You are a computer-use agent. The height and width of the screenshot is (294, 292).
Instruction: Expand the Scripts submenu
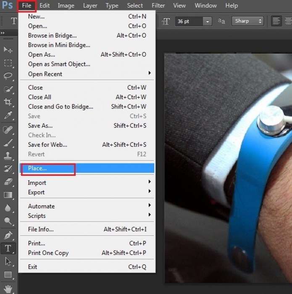coord(87,216)
